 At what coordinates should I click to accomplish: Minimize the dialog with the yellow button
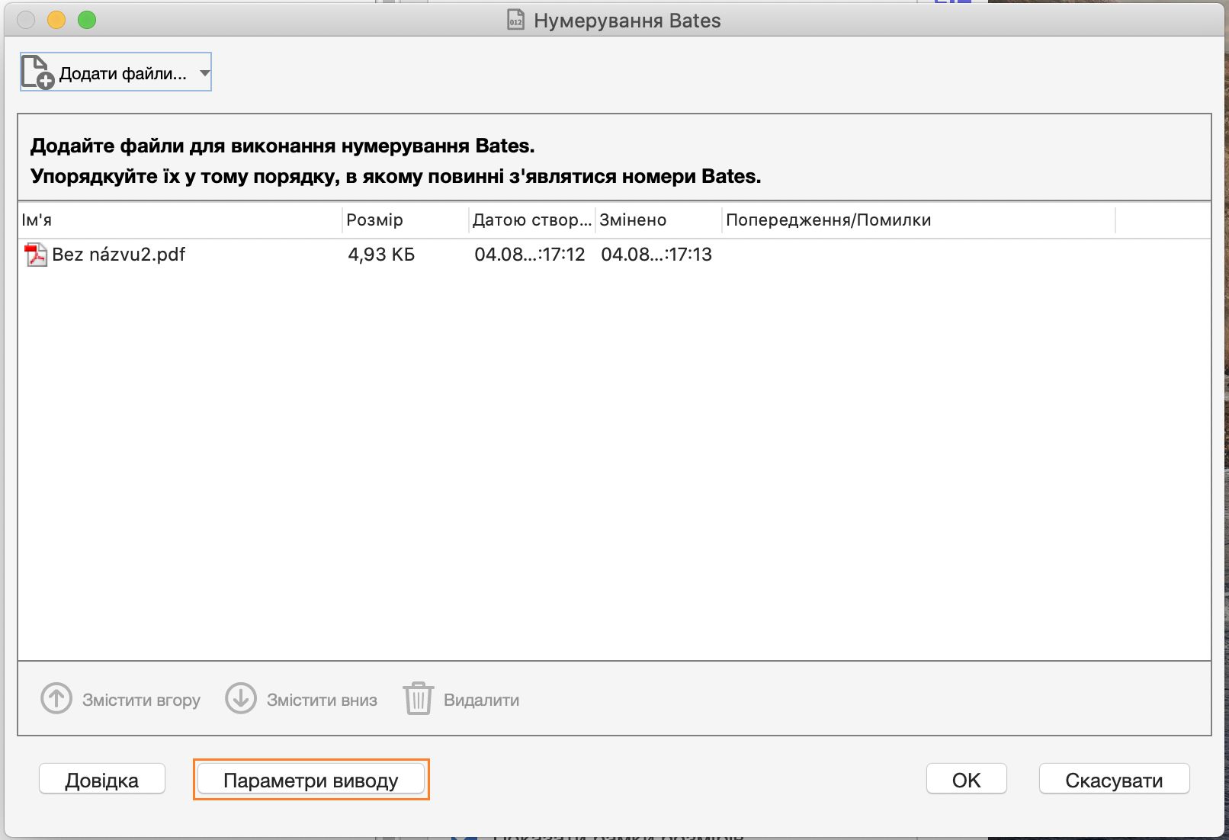coord(56,20)
